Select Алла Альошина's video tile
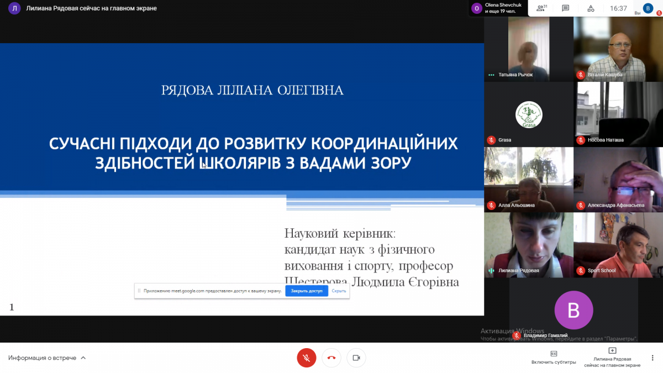Viewport: 663px width, 373px height. (x=528, y=180)
